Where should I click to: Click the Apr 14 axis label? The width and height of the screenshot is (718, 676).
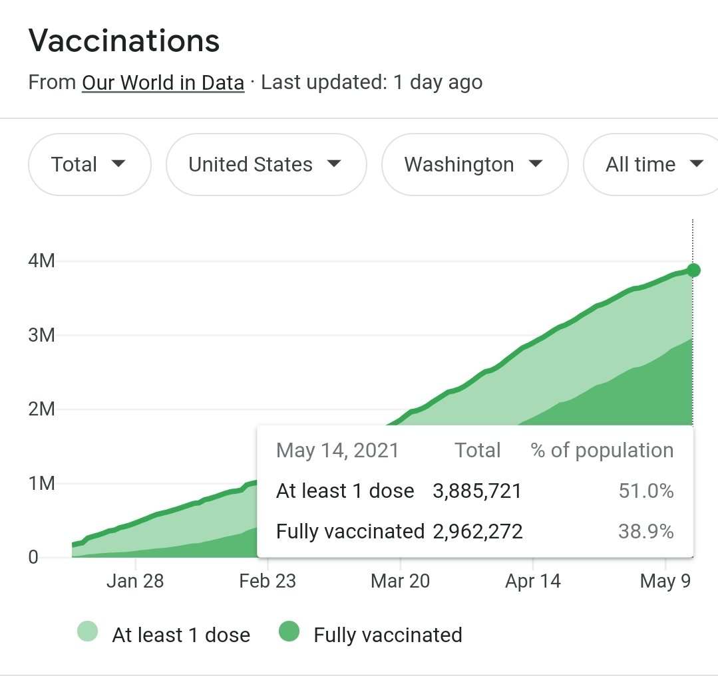(x=533, y=581)
